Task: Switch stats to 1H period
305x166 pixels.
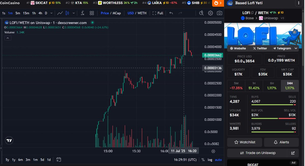Action: [x=254, y=86]
